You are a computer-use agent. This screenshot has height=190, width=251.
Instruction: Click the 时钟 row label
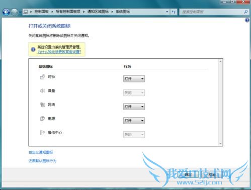(51, 77)
